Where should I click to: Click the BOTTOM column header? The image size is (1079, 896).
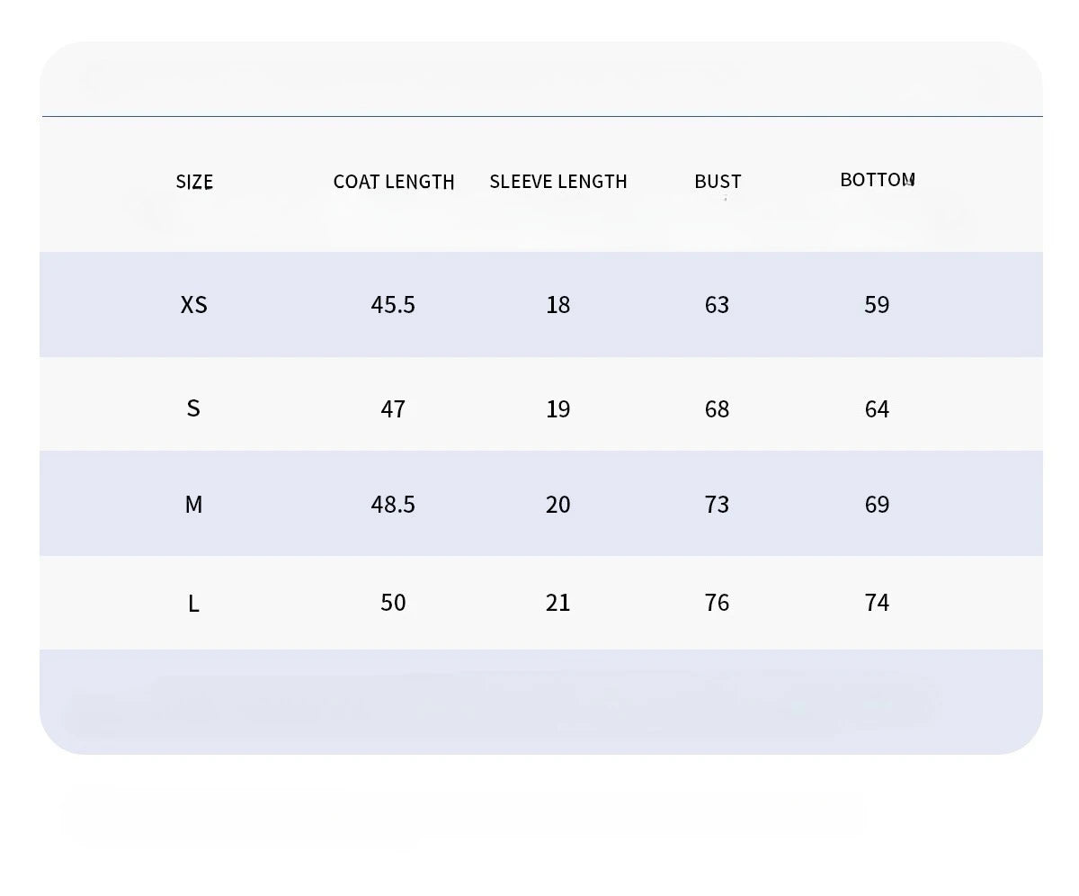pos(878,180)
